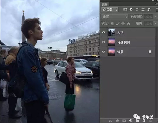The height and width of the screenshot is (123, 158).
Task: Select the 人物 layer thumbnail
Action: point(111,32)
